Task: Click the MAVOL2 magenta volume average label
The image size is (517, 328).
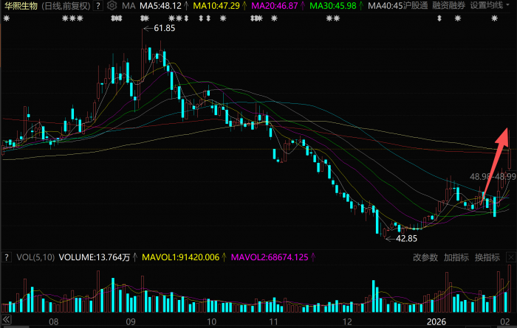Action: coord(271,257)
